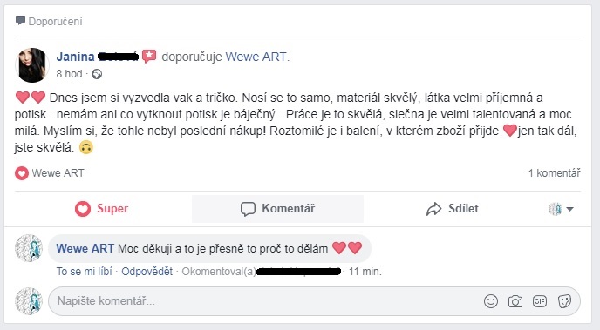This screenshot has height=330, width=600.
Task: Open the sticker picker icon
Action: pyautogui.click(x=565, y=301)
